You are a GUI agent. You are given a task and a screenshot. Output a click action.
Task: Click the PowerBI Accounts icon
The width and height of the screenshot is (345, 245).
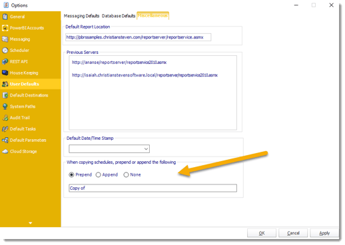point(5,28)
